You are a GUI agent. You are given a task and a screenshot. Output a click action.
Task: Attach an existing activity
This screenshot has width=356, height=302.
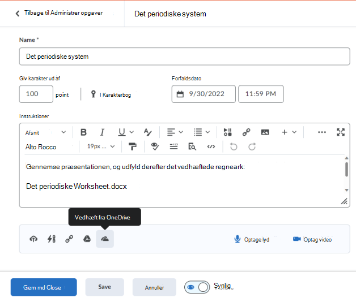pyautogui.click(x=52, y=239)
